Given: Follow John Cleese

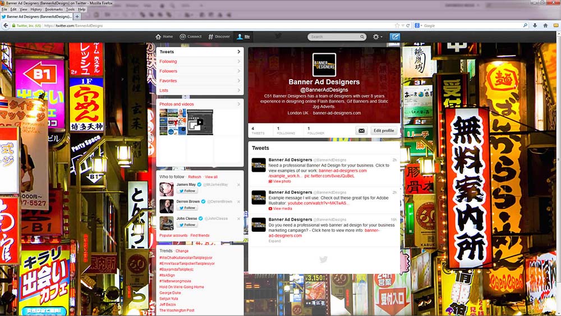Looking at the screenshot, I should click(187, 225).
